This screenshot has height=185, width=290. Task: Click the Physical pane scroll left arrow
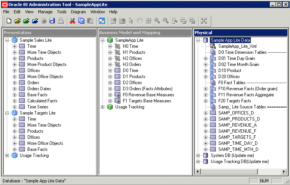pyautogui.click(x=198, y=171)
